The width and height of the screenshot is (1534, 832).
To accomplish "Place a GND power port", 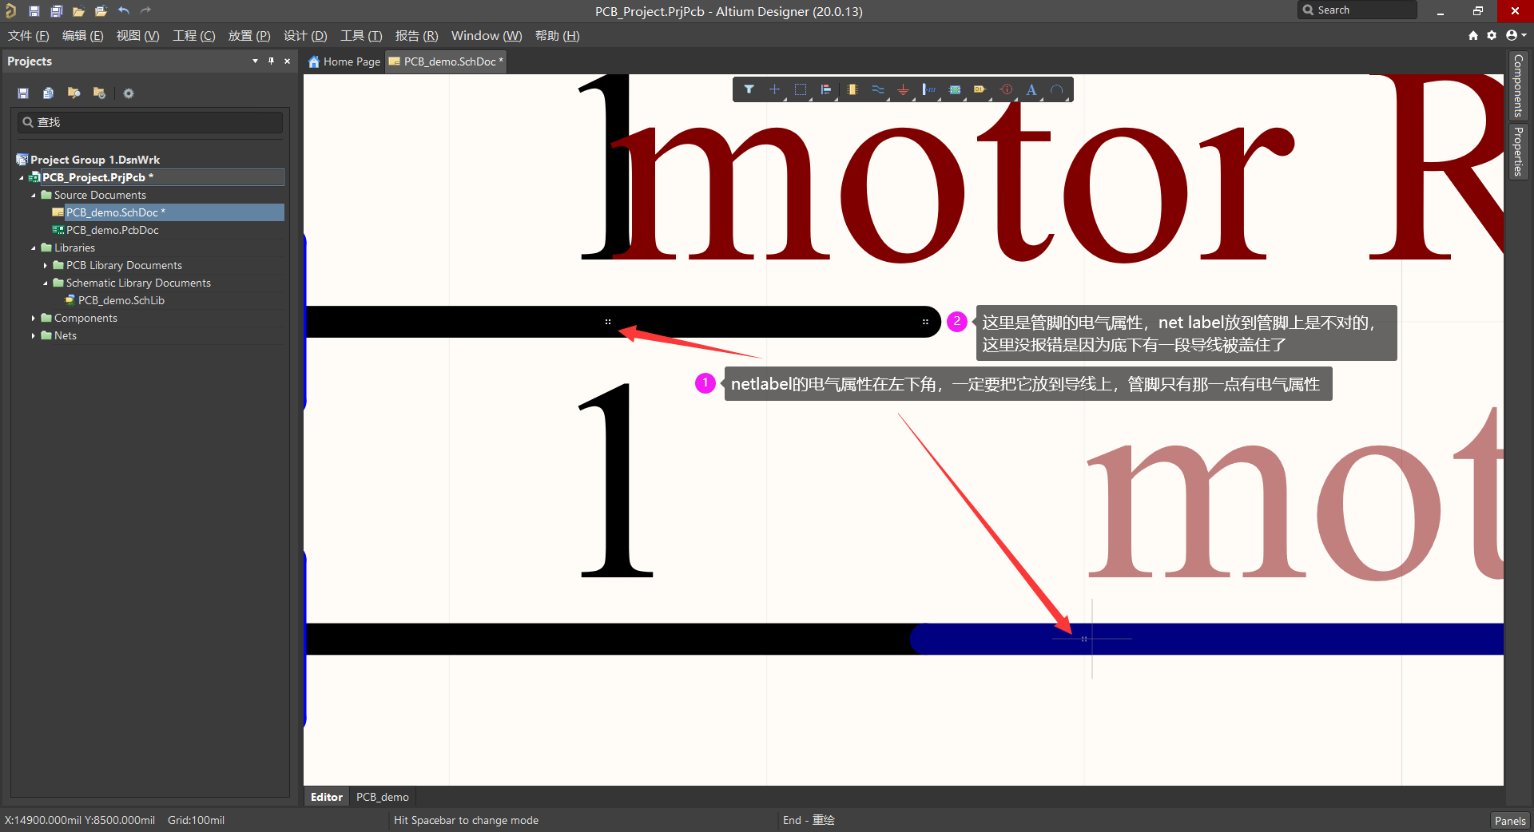I will coord(903,89).
